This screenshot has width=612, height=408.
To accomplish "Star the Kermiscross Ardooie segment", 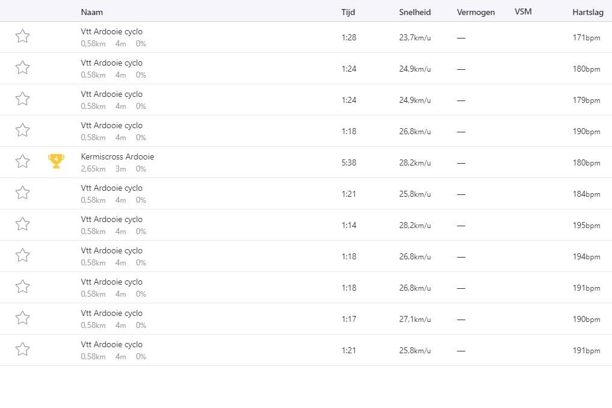I will pyautogui.click(x=22, y=161).
